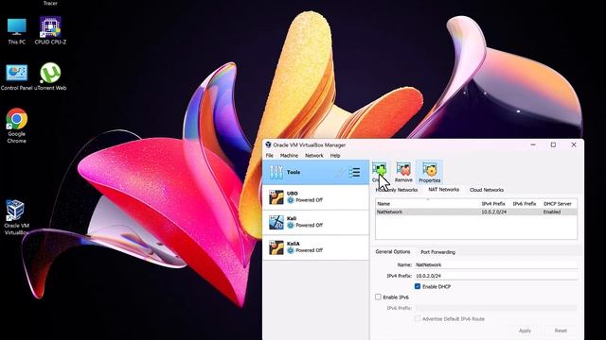Maximize the VirtualBox Manager window

pos(553,144)
